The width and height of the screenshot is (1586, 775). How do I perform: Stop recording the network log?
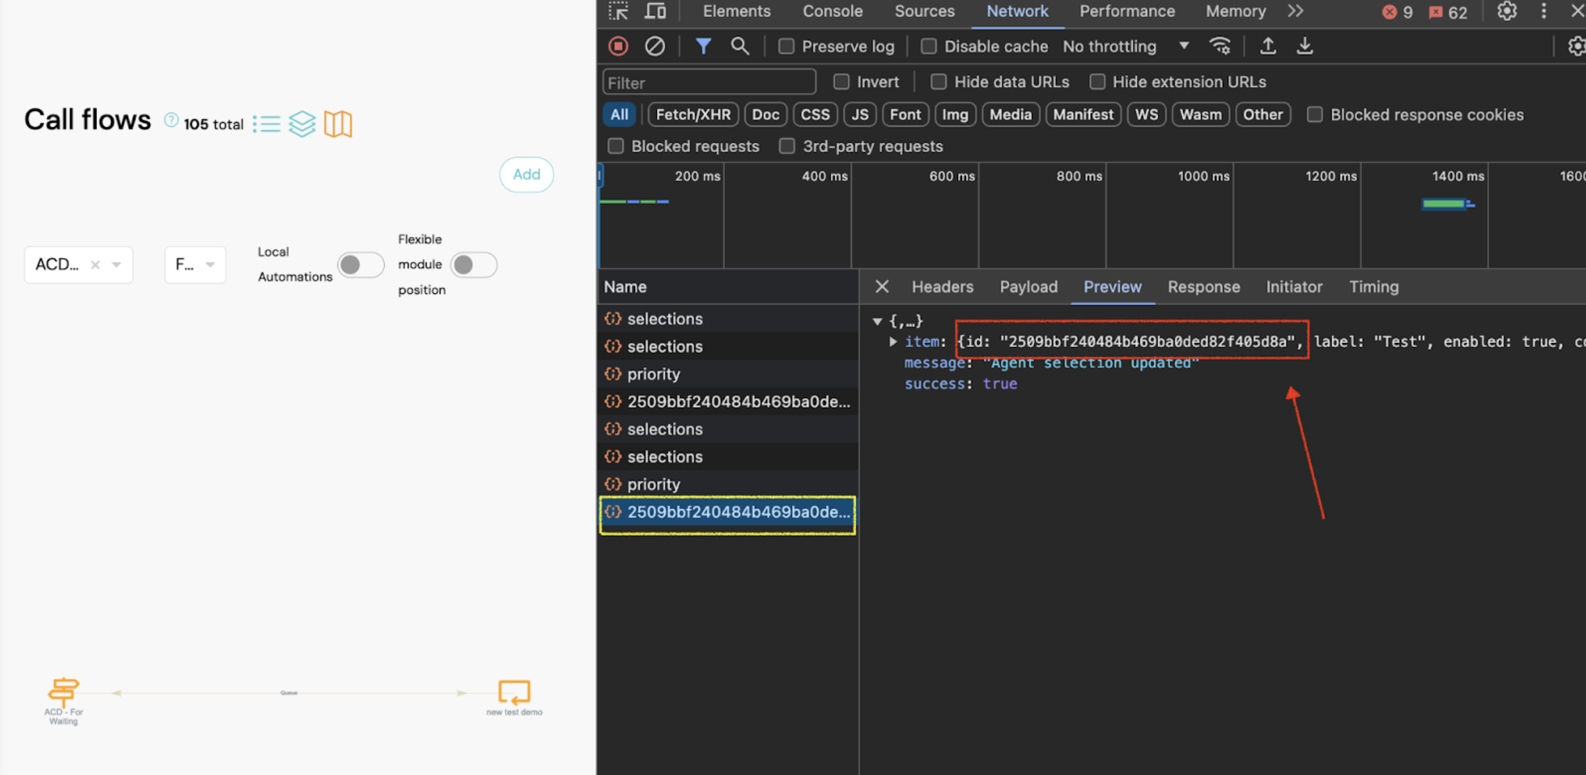pyautogui.click(x=618, y=46)
